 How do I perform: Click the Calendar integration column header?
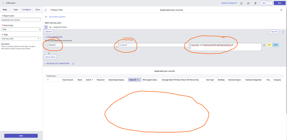[x=253, y=80]
